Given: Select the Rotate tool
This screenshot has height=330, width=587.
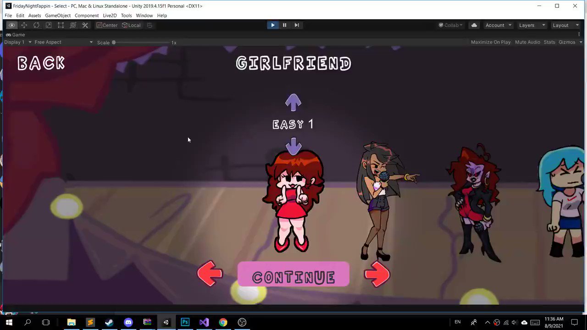Looking at the screenshot, I should pyautogui.click(x=36, y=25).
